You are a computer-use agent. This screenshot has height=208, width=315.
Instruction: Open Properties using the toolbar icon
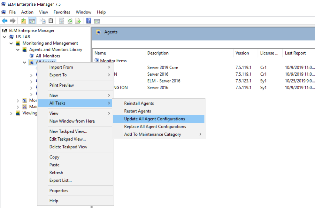tap(61, 21)
